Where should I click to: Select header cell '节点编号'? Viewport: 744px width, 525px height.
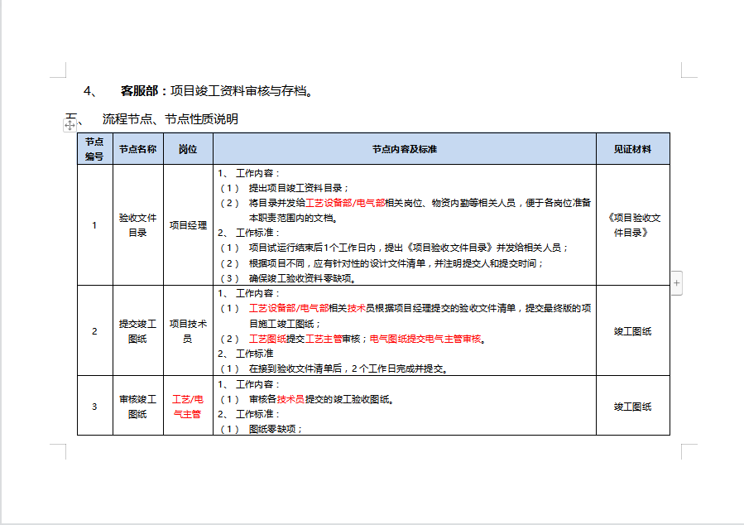point(95,149)
